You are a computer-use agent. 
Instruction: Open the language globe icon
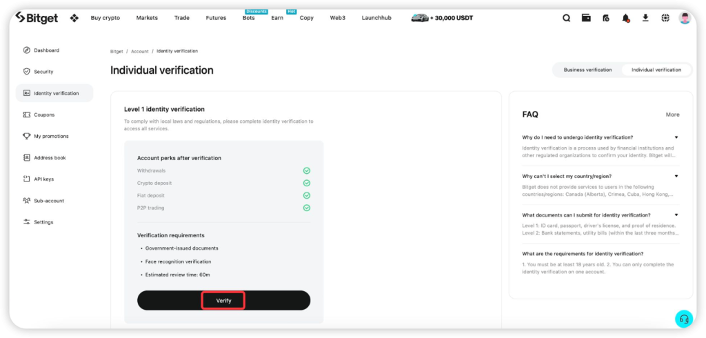pyautogui.click(x=665, y=18)
